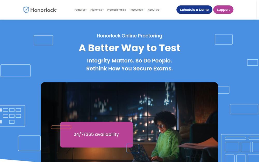Screen dimensions: 259x162
Task: Click the calendar grid outline graphic at left
Action: [12, 116]
